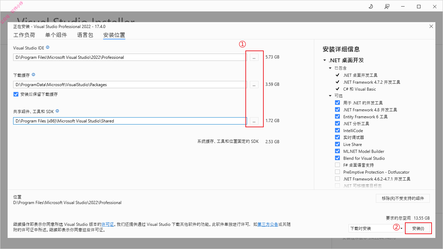Click the .NET Framework 4.7.2 开发工具 item

point(372,82)
